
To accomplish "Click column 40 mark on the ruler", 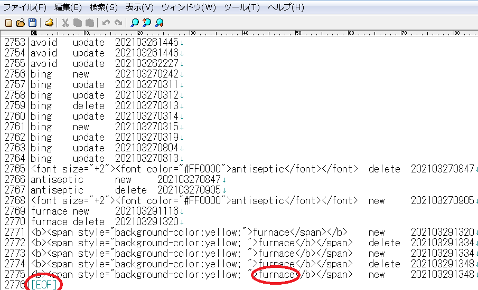I will (246, 33).
